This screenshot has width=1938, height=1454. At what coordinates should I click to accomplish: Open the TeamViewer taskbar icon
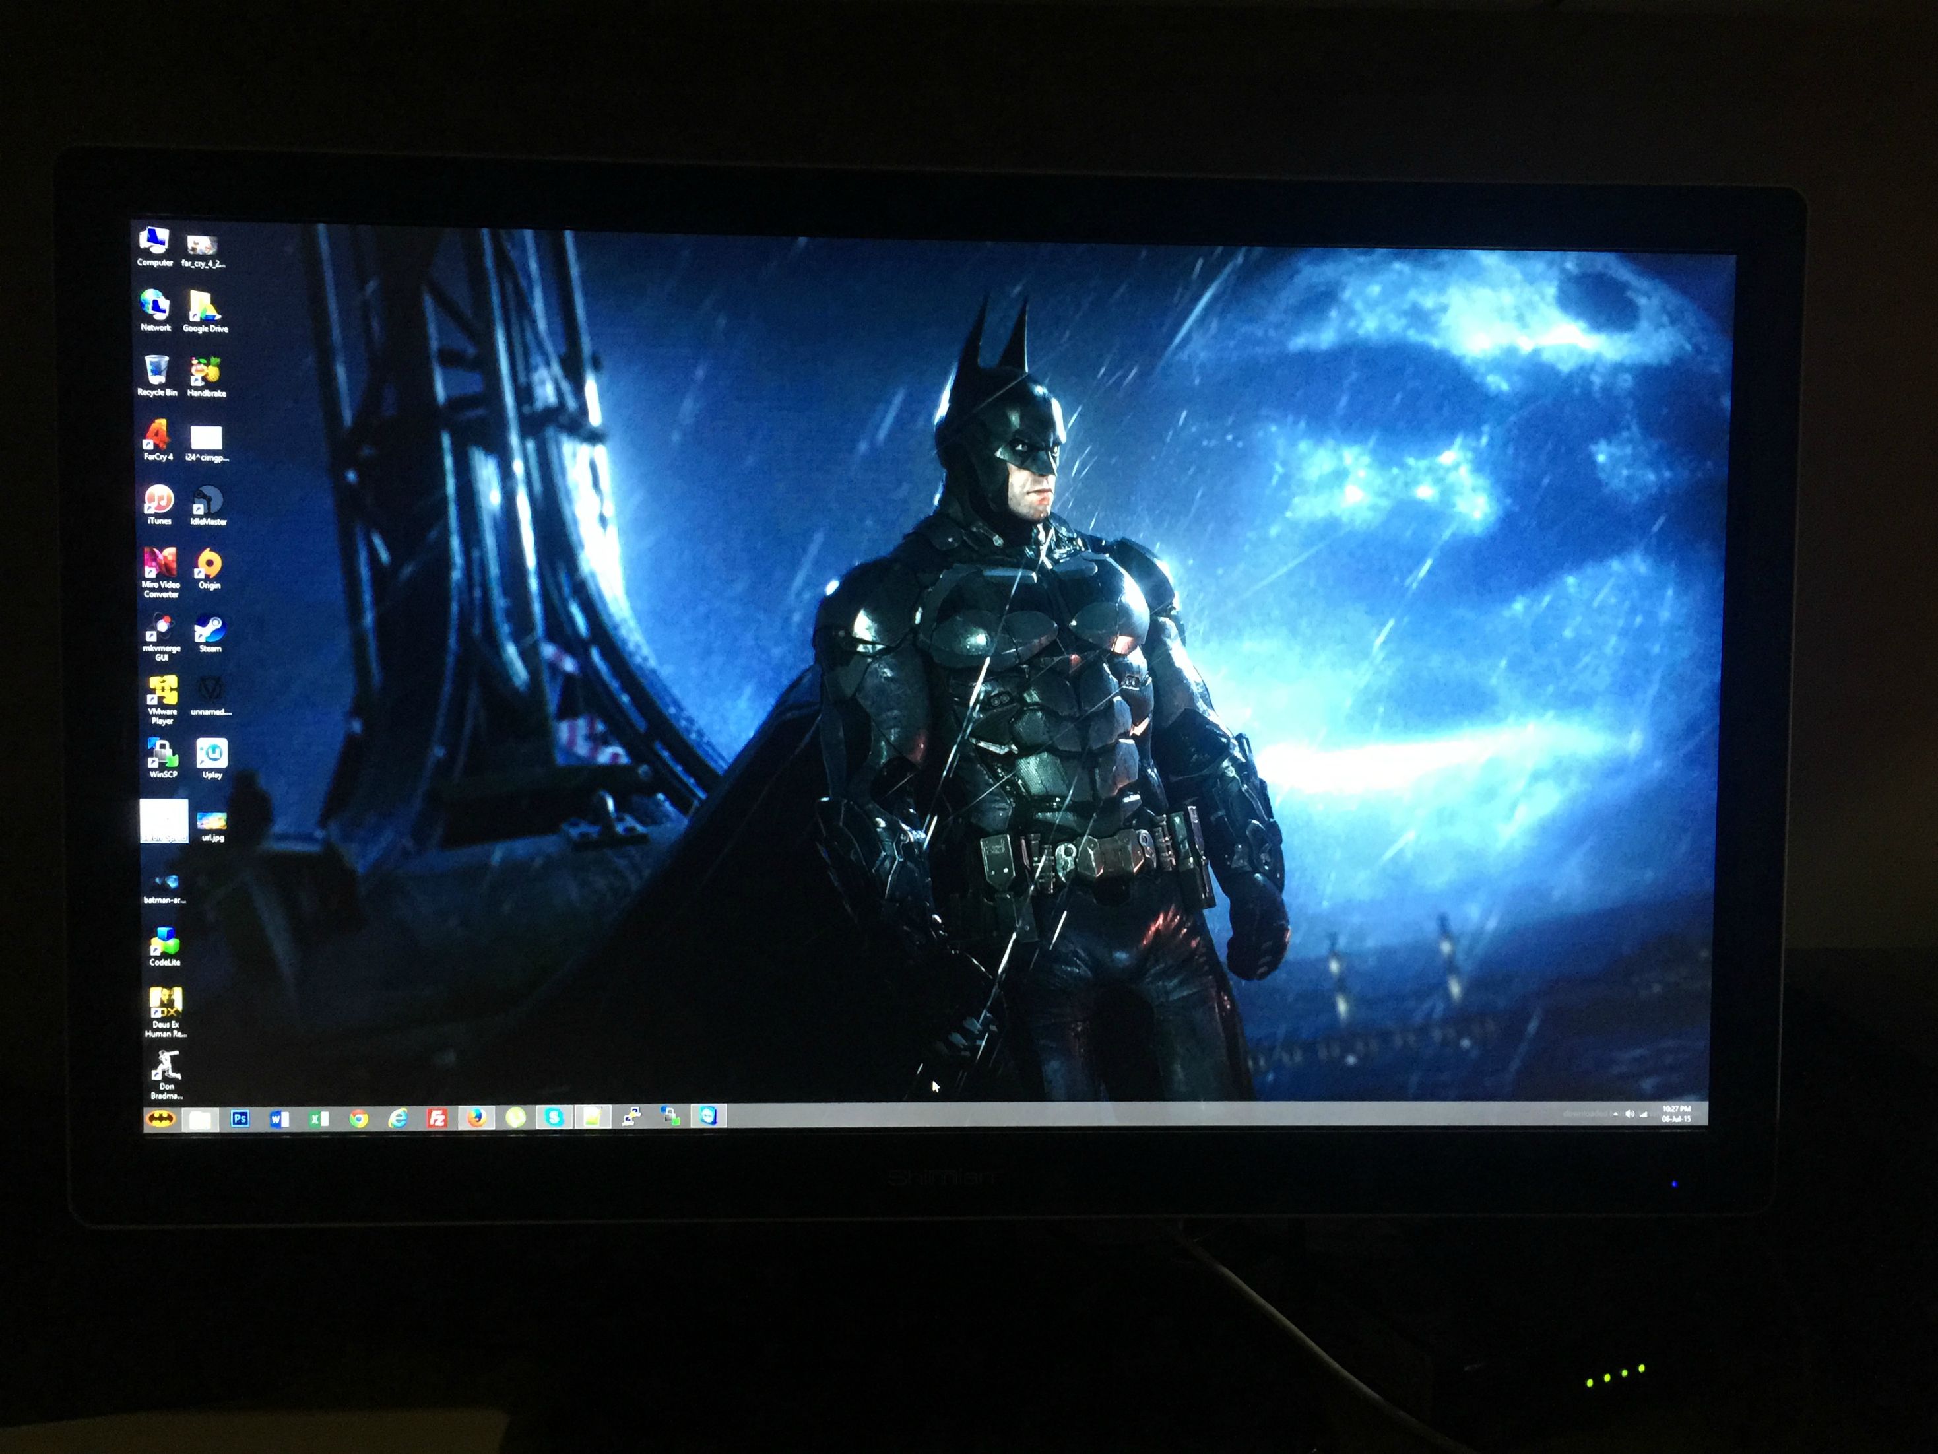tap(708, 1115)
